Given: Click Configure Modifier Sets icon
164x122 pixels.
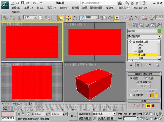Looking at the screenshot, I should click(157, 65).
